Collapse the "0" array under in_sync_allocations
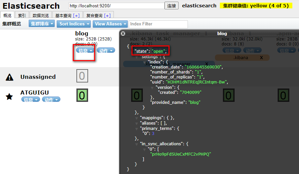Screen dimensions: 299x174 click(144, 149)
